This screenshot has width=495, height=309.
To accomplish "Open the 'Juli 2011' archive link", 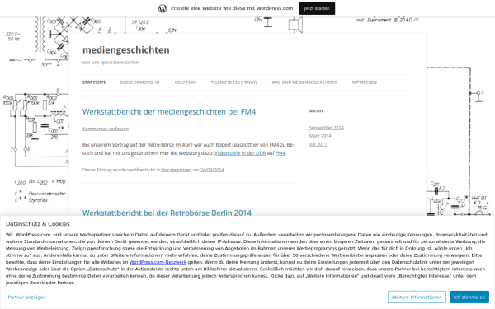I will (318, 144).
